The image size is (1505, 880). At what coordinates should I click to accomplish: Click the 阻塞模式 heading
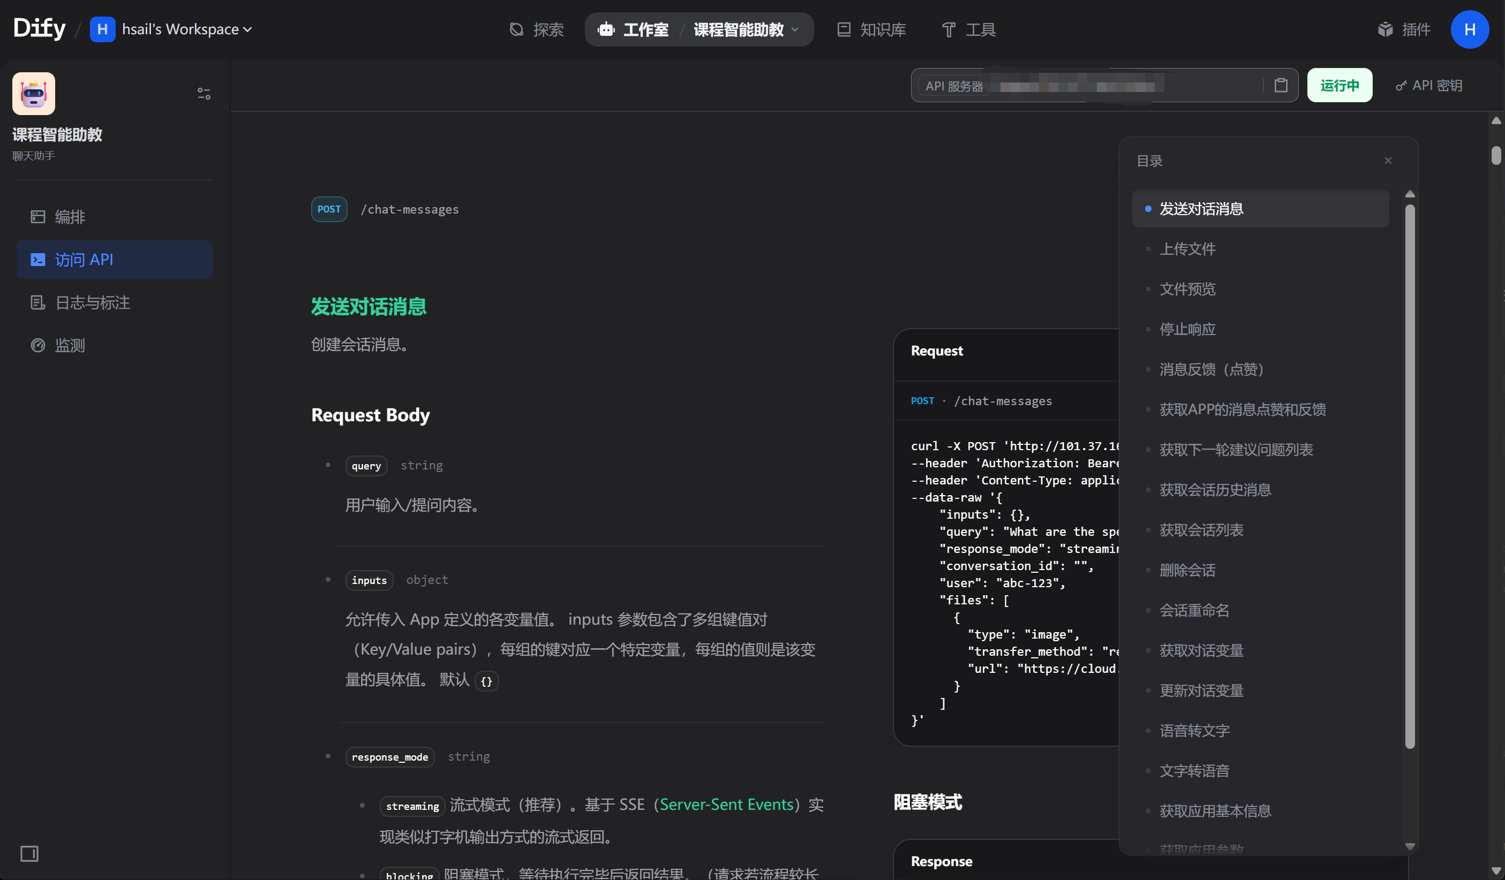tap(928, 802)
